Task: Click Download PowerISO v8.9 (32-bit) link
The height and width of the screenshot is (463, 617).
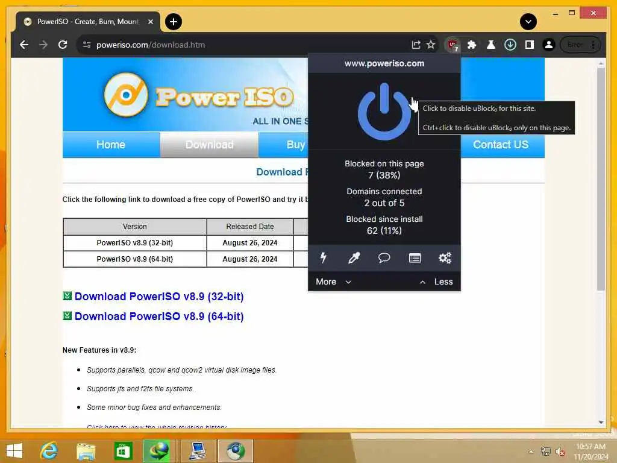Action: click(159, 297)
